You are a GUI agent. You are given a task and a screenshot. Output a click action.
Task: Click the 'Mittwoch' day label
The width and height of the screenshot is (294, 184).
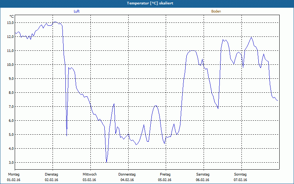tap(90, 174)
